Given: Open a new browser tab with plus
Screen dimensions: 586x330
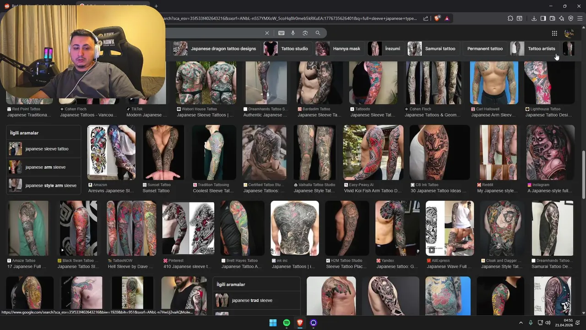Looking at the screenshot, I should (x=156, y=6).
